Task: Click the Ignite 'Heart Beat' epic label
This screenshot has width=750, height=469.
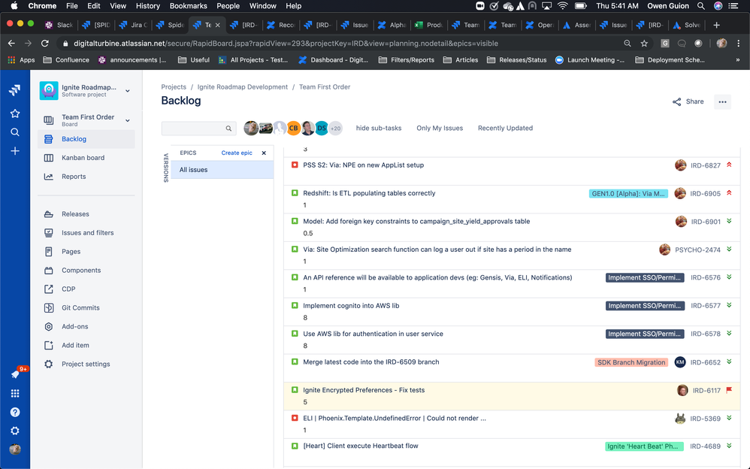Action: point(644,446)
